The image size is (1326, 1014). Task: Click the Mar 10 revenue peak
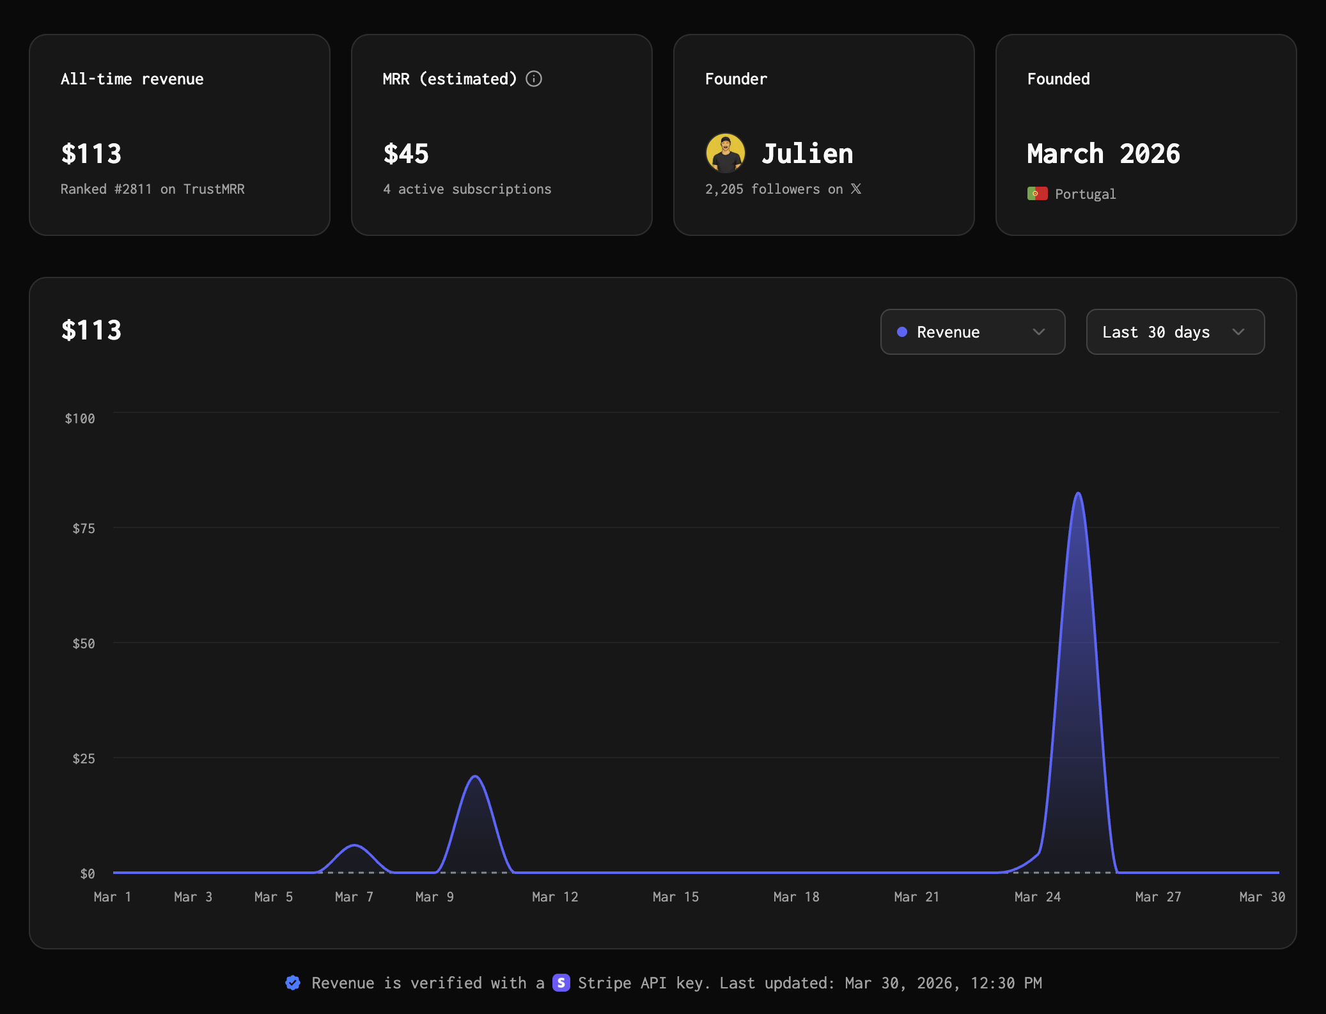475,778
